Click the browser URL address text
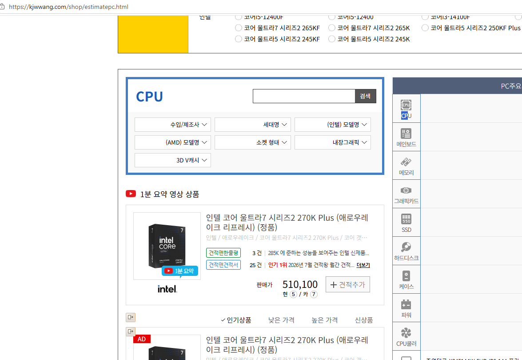The image size is (522, 360). (68, 7)
